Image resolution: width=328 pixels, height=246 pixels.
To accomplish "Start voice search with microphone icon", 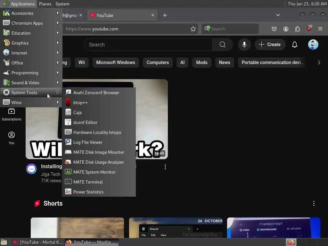I will (244, 45).
